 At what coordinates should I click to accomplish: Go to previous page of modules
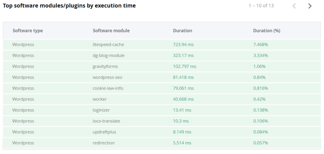(x=294, y=6)
